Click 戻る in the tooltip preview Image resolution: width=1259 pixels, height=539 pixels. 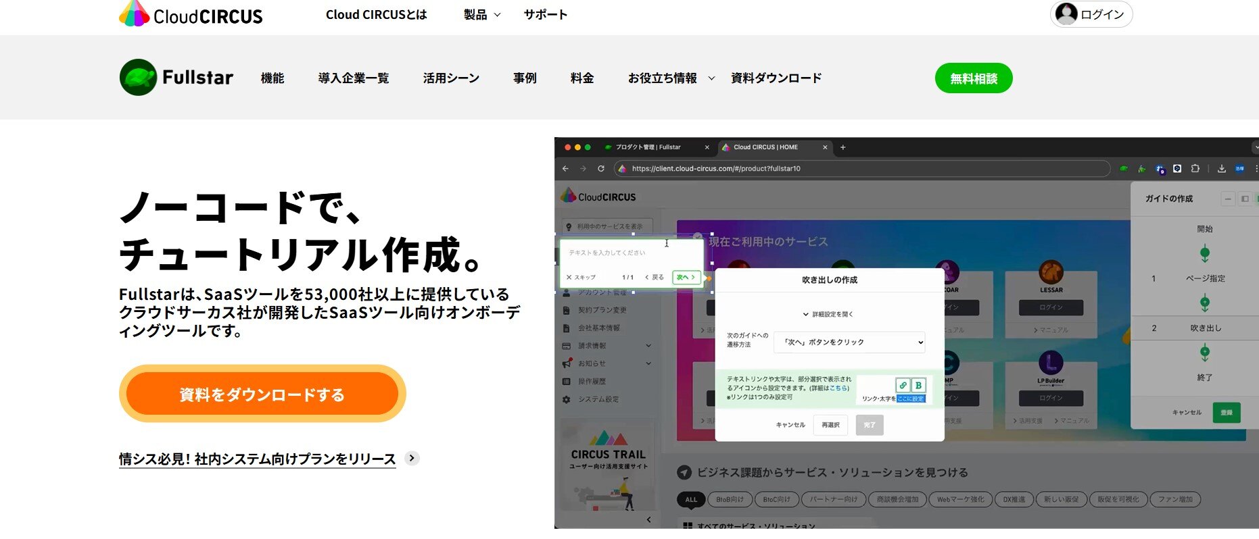[655, 277]
